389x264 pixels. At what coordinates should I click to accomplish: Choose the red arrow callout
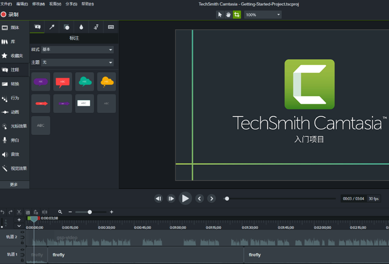[40, 103]
